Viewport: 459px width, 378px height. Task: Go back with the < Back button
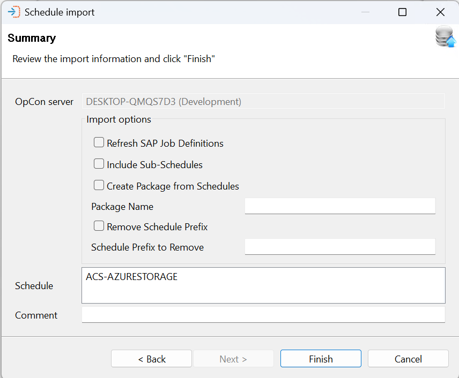[151, 359]
